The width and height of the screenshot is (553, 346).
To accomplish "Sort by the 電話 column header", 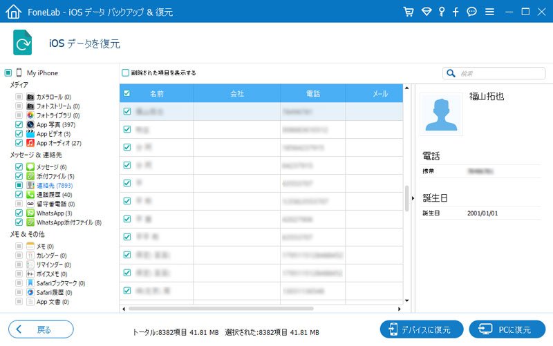I will 313,93.
